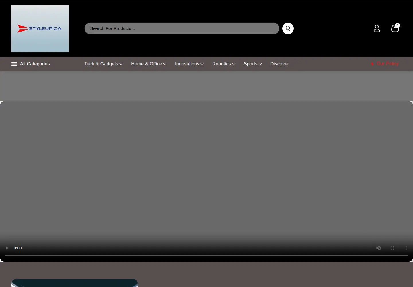Expand the Tech & Gadgets dropdown
Image resolution: width=413 pixels, height=287 pixels.
point(104,64)
